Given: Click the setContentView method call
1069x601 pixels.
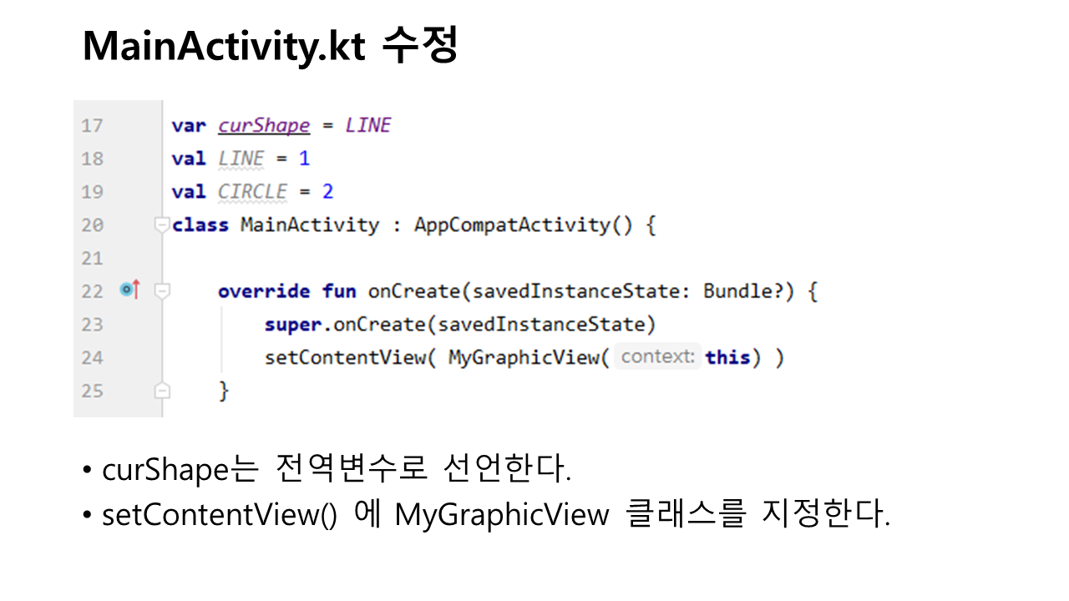Looking at the screenshot, I should point(345,357).
